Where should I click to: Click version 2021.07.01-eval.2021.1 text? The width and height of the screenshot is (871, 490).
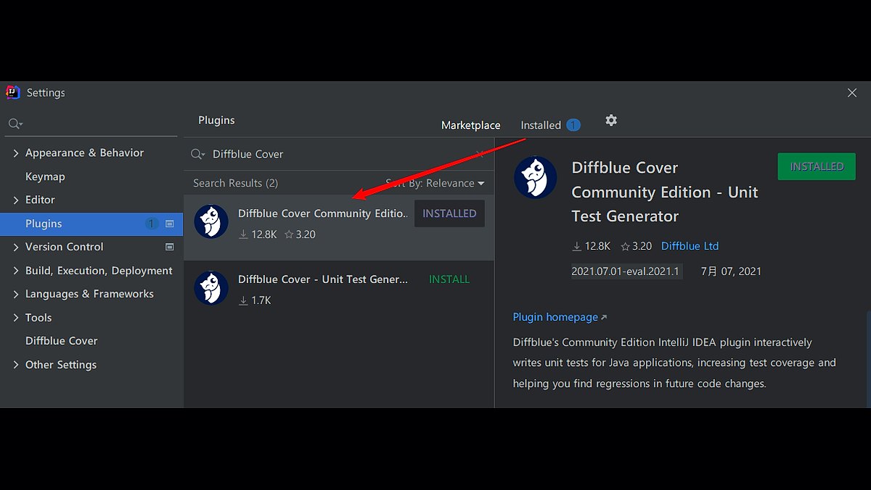tap(626, 271)
